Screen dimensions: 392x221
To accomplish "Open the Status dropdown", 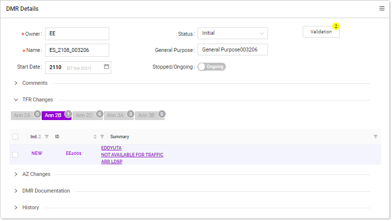I will click(232, 33).
